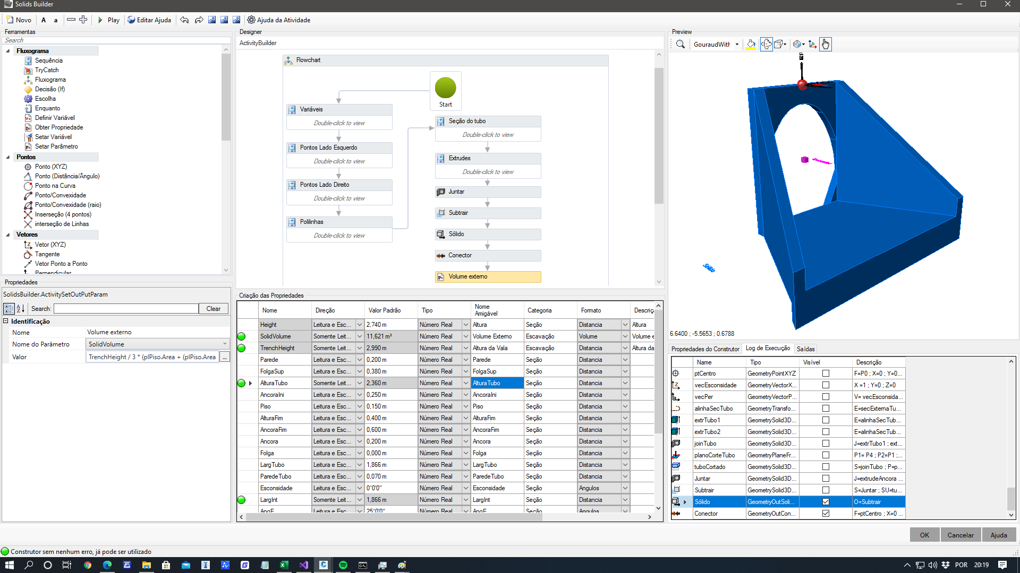Click the plus expand-all icon in toolbar
The width and height of the screenshot is (1020, 573).
[x=83, y=20]
